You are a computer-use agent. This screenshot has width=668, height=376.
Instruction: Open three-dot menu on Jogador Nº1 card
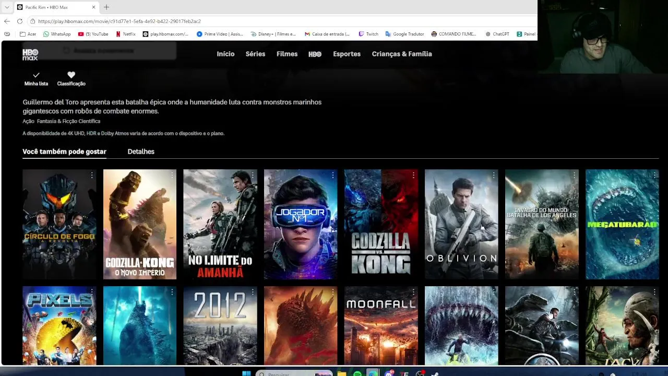click(x=333, y=175)
